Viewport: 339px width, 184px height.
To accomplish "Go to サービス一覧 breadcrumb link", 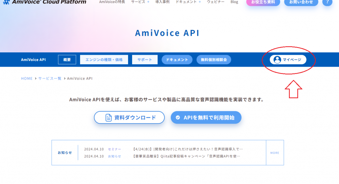I will (50, 78).
